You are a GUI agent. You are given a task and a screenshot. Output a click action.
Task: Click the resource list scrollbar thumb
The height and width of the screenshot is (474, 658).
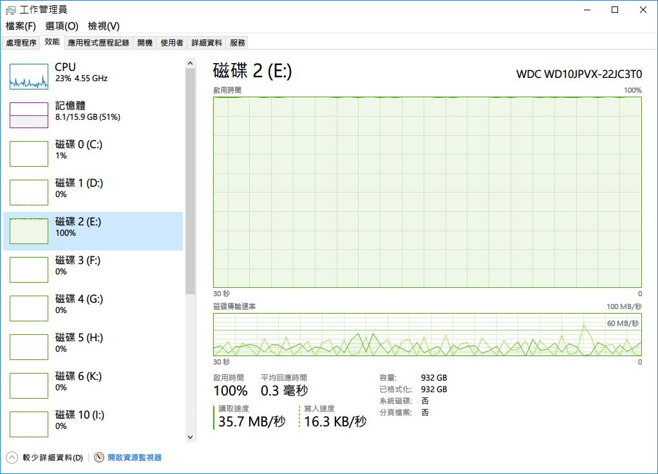pyautogui.click(x=190, y=182)
